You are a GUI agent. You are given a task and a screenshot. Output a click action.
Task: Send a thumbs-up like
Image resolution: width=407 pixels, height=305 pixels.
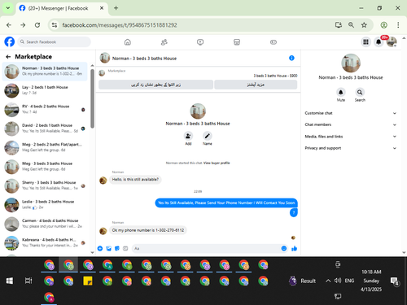294,248
